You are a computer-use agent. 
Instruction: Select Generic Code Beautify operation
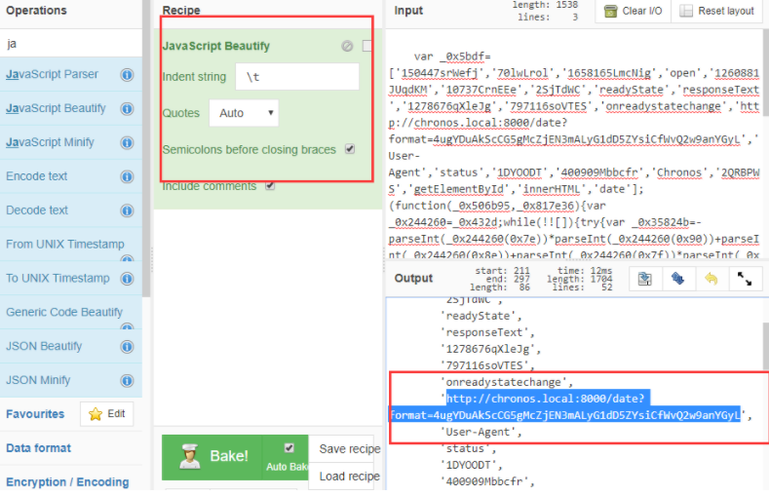click(x=71, y=312)
